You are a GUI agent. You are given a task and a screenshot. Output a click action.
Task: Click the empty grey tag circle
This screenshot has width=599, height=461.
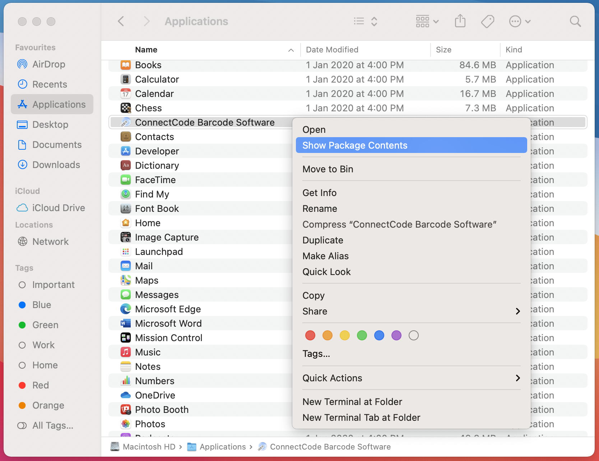(414, 335)
